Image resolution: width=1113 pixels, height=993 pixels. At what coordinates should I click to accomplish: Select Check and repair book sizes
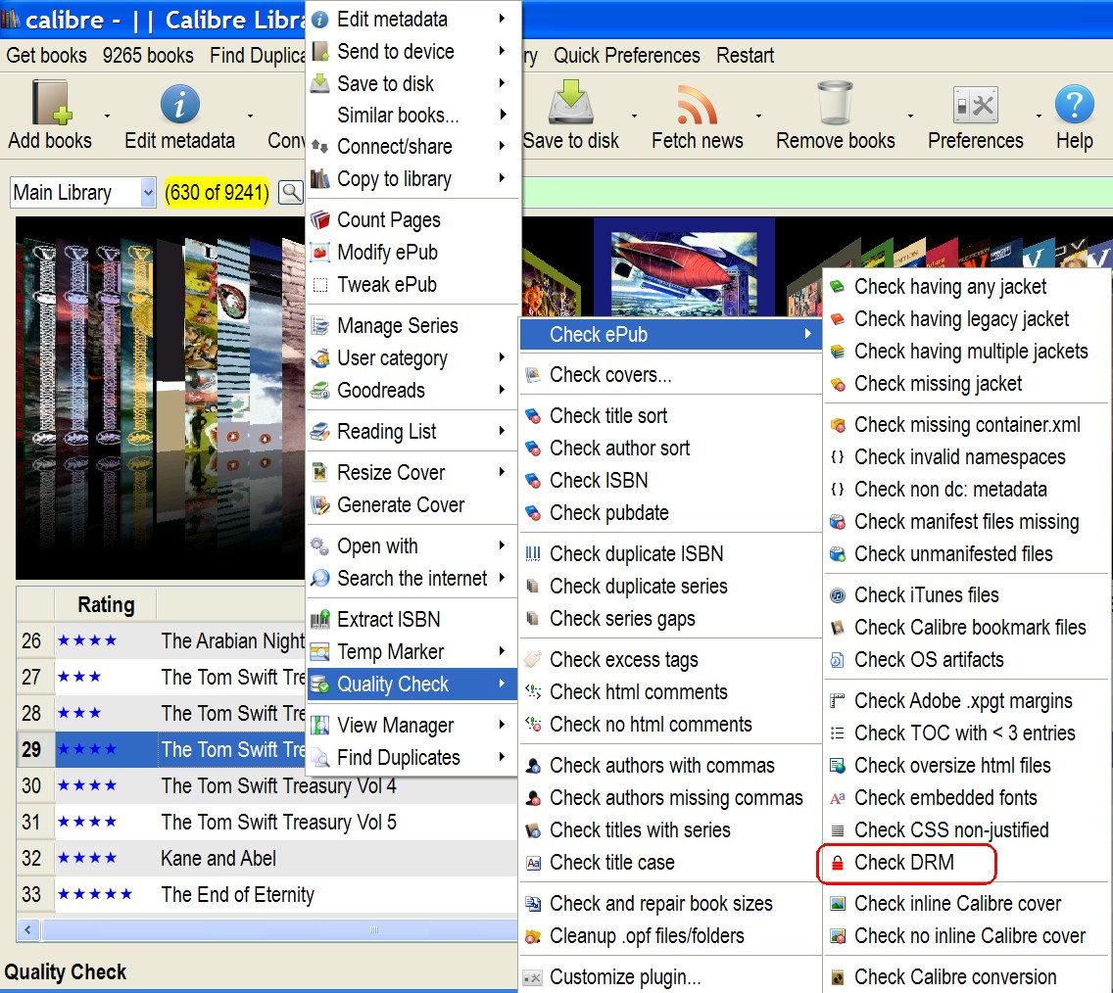pos(670,904)
